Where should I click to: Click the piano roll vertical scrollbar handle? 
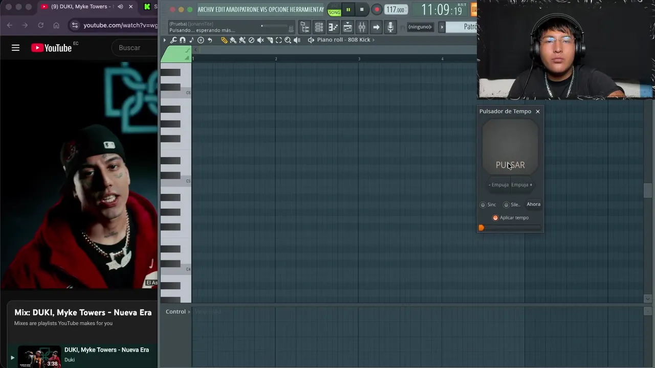[x=648, y=190]
